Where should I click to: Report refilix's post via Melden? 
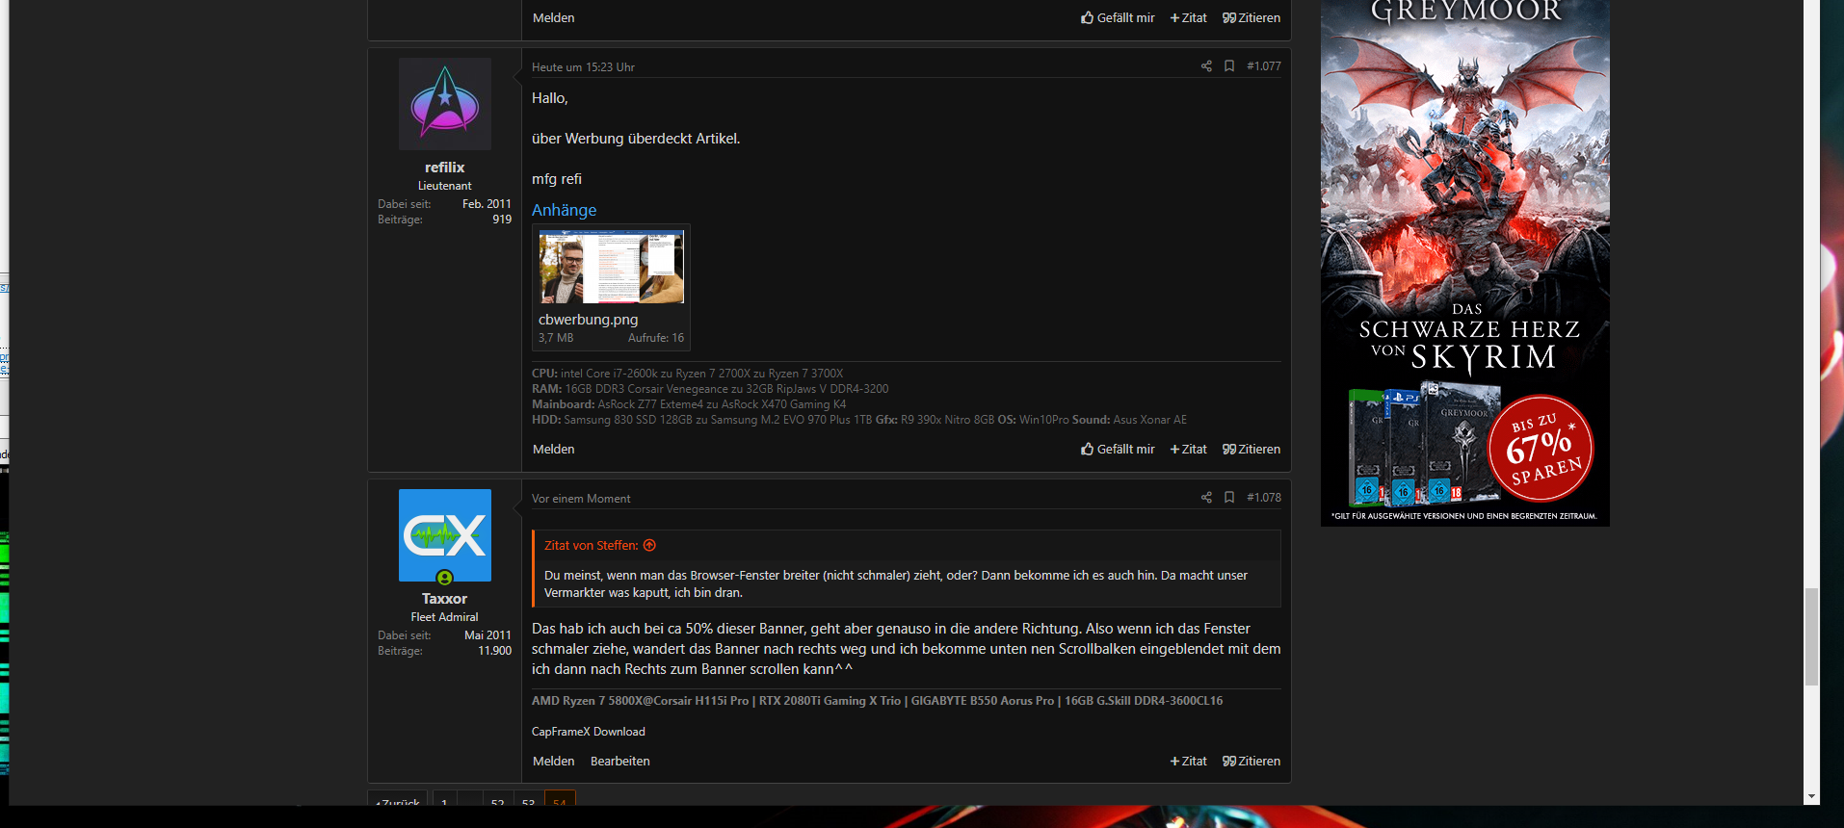[x=554, y=450]
